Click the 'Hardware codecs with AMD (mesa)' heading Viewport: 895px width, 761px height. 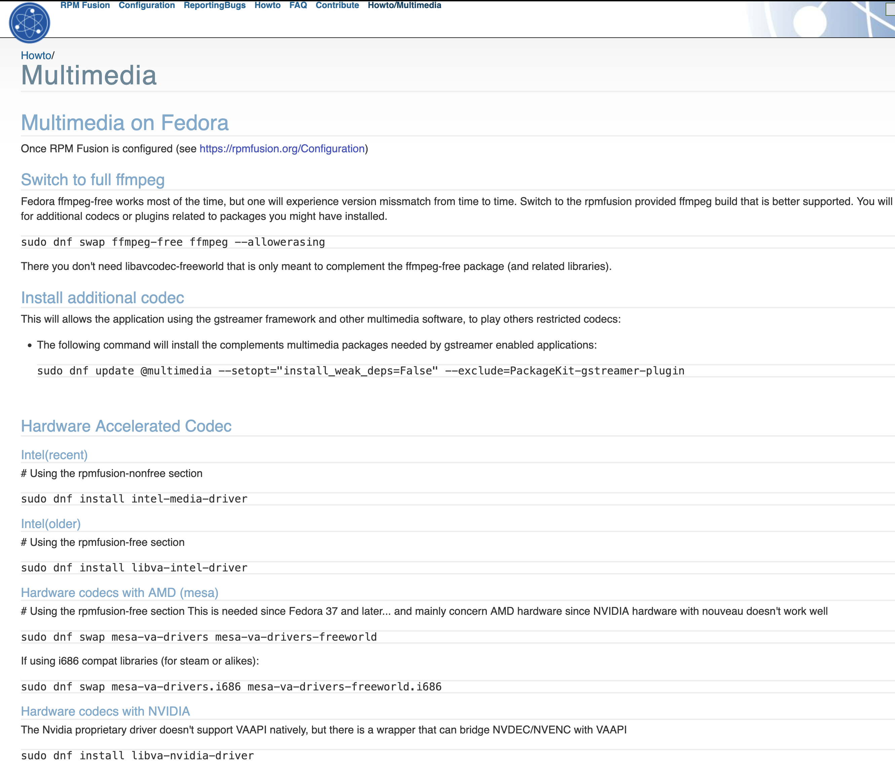coord(120,592)
